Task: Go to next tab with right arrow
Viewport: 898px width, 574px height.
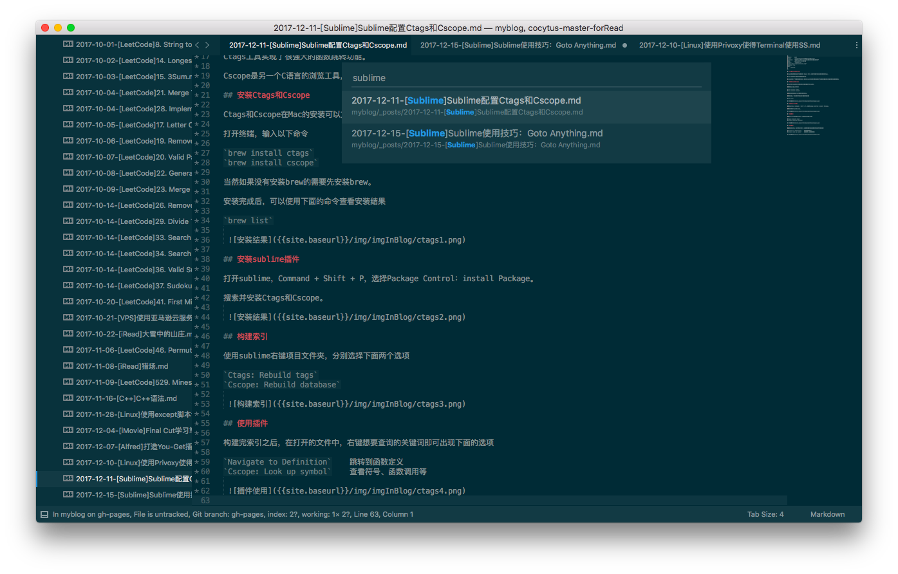Action: (207, 45)
